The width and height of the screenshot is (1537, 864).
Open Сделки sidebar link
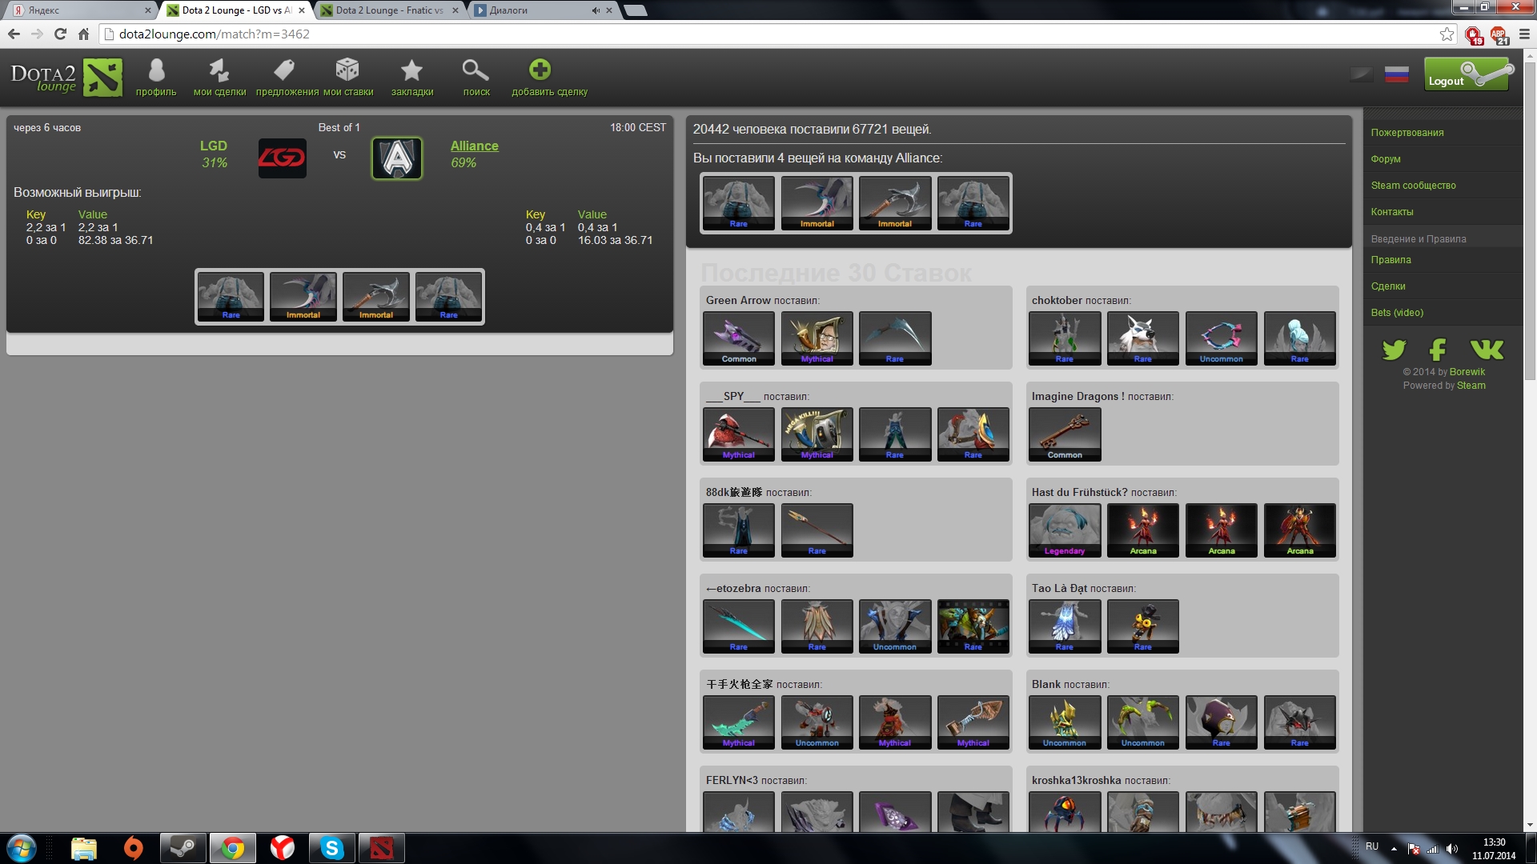1387,286
